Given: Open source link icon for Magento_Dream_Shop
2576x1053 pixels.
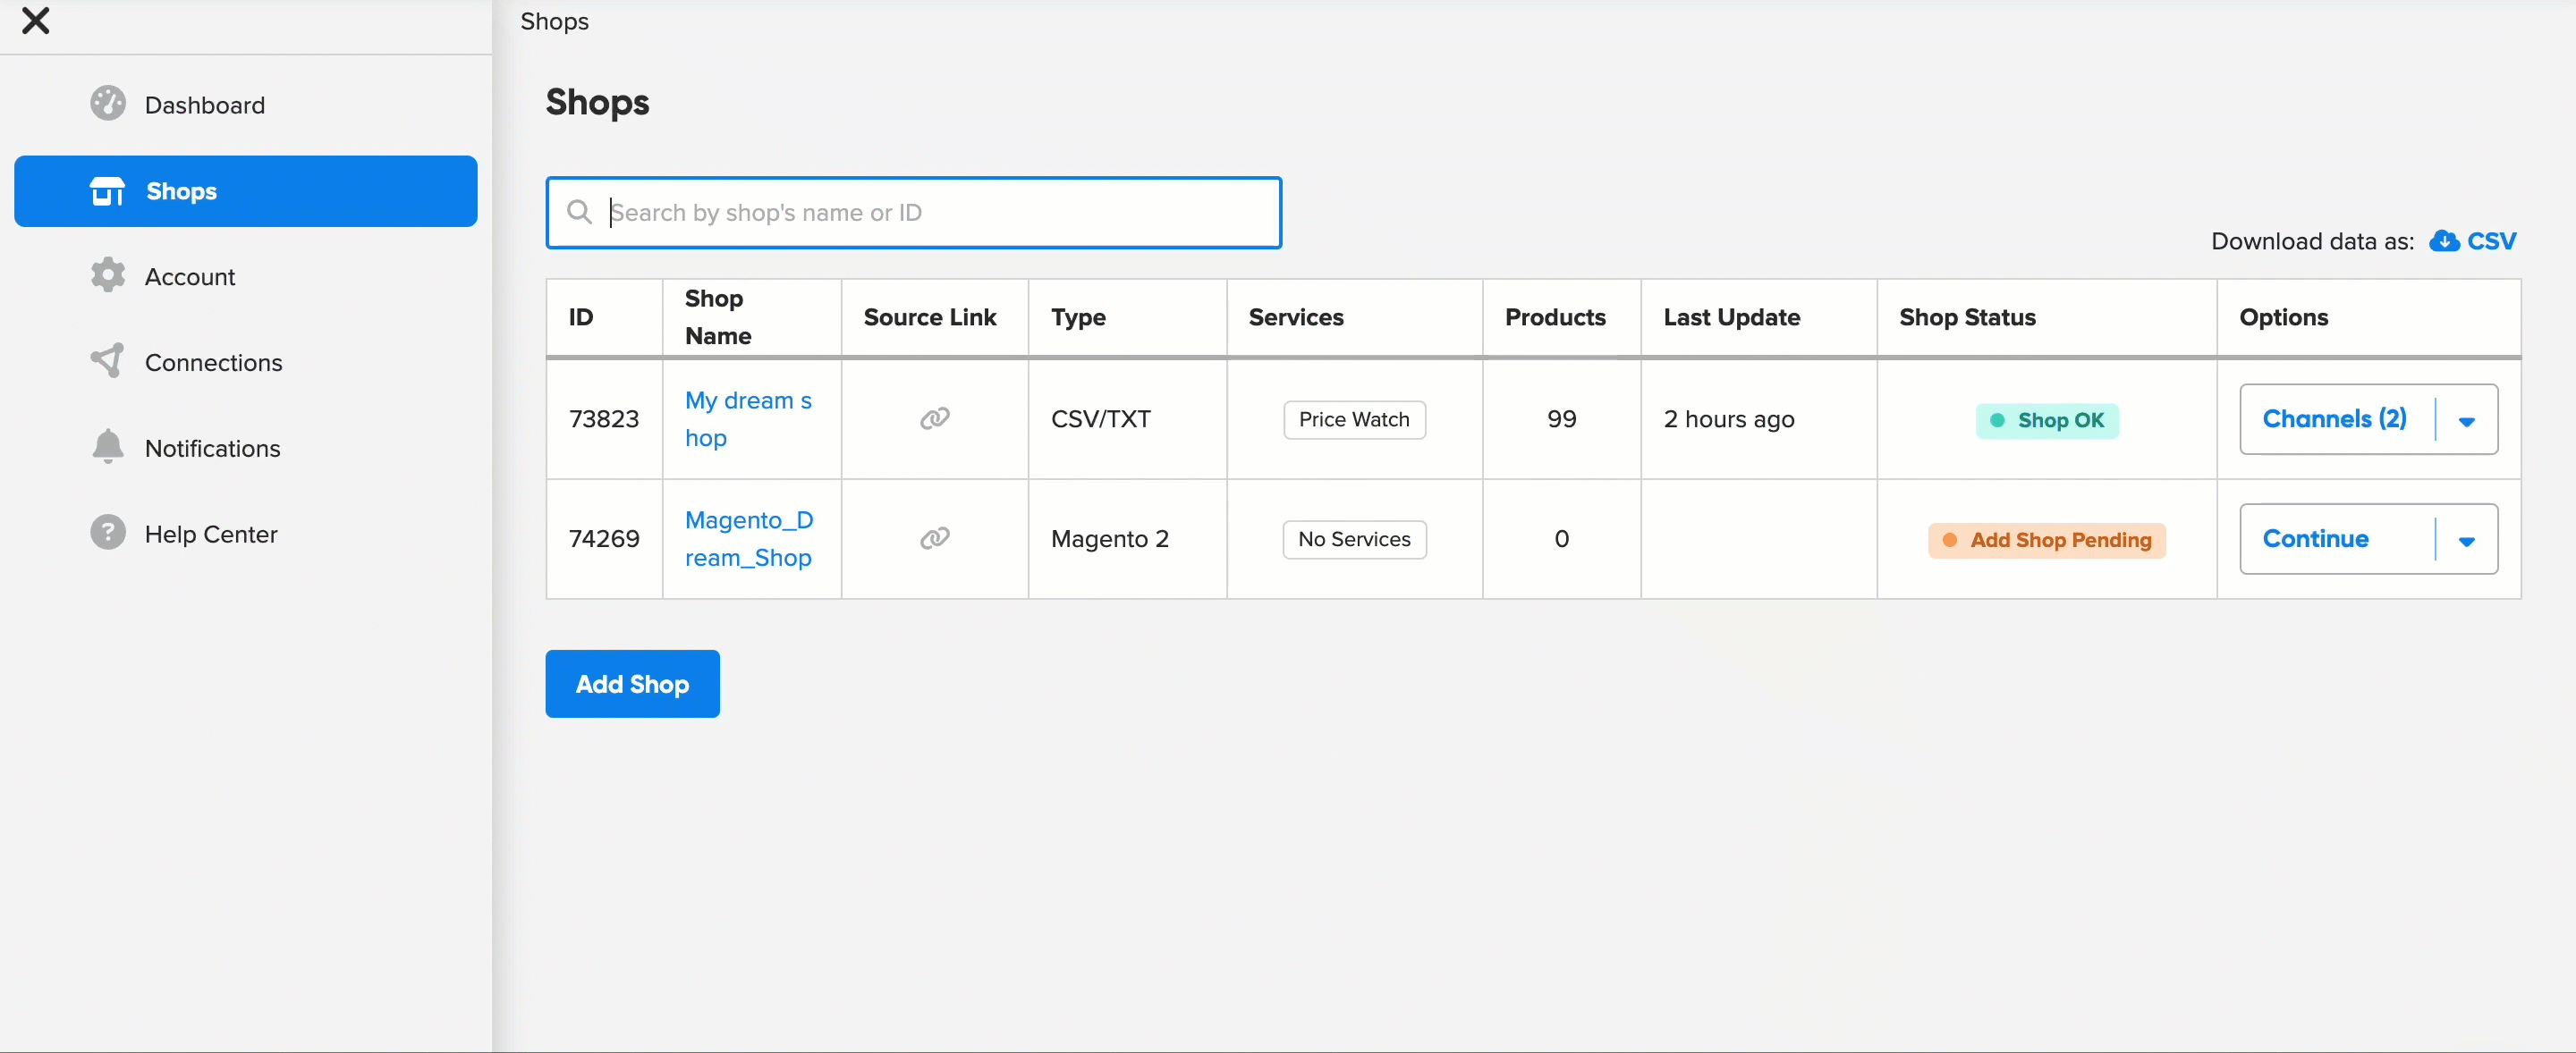Looking at the screenshot, I should tap(935, 538).
